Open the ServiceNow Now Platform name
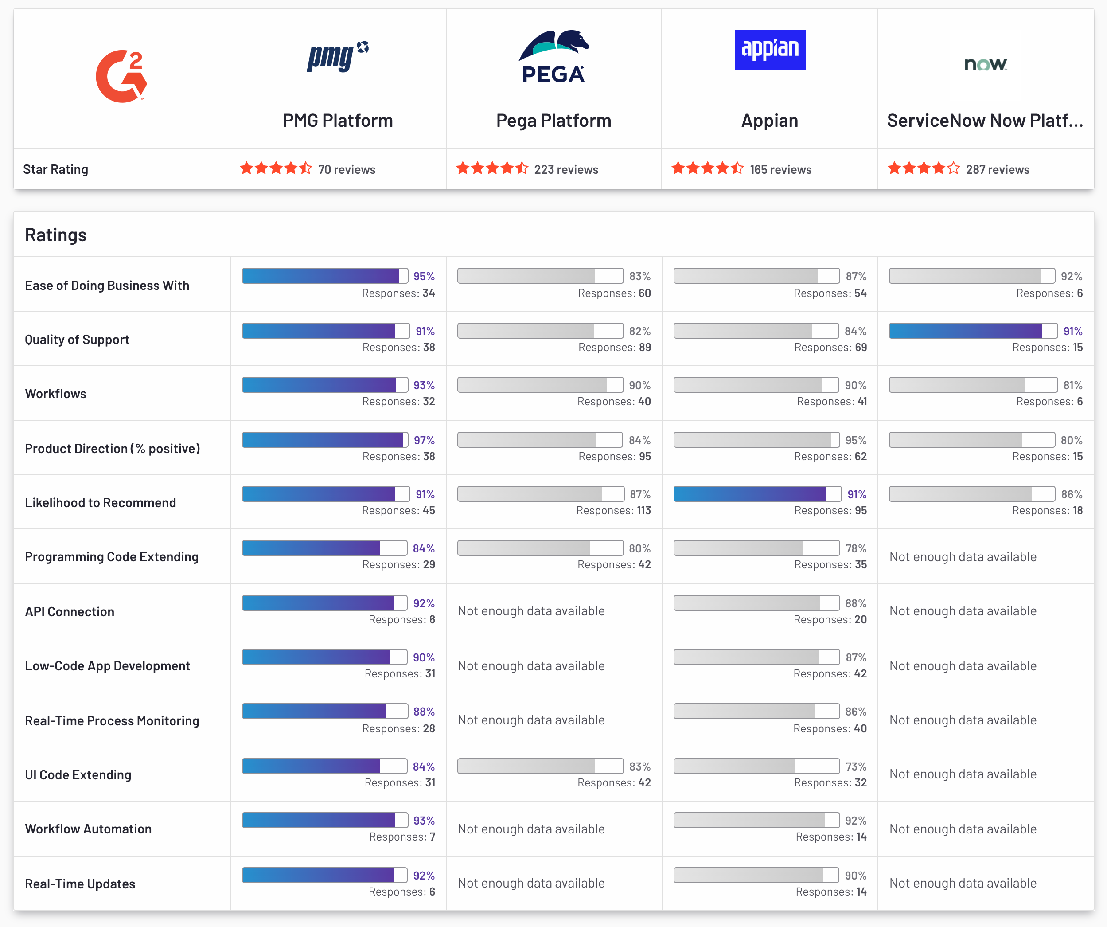 pyautogui.click(x=985, y=121)
